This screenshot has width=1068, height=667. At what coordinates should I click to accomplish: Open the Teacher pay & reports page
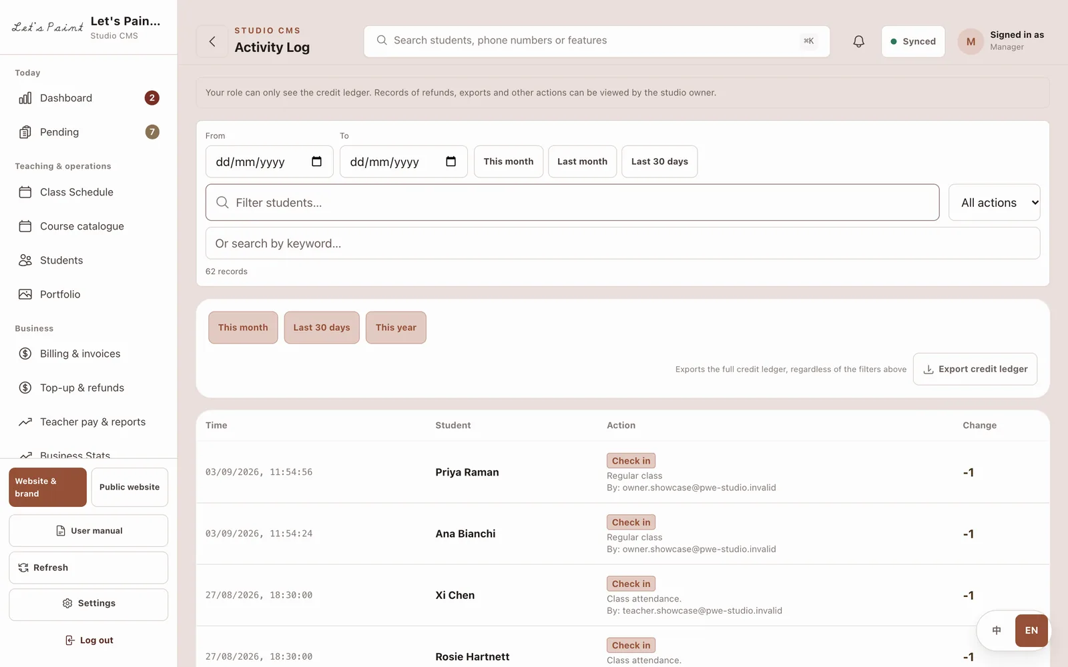(89, 422)
